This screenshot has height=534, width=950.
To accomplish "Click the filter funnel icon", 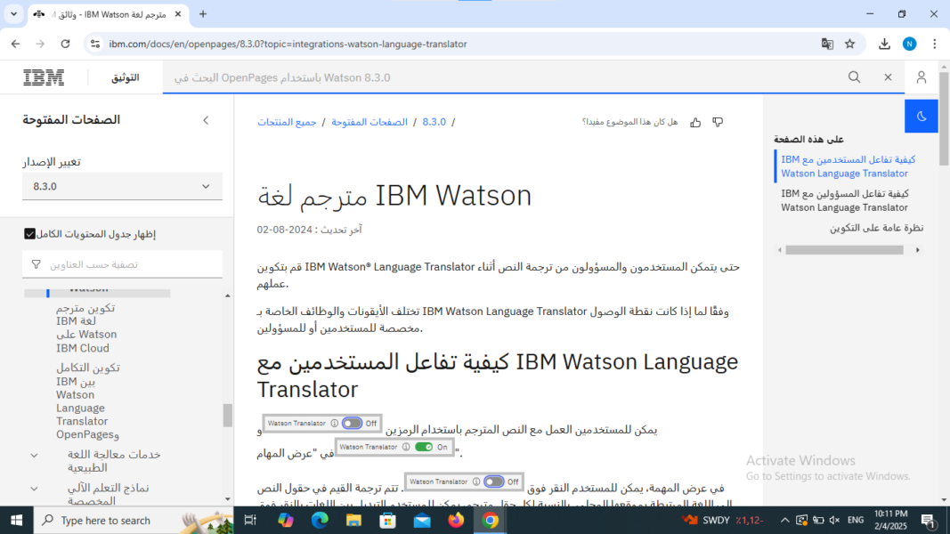I will [x=37, y=264].
